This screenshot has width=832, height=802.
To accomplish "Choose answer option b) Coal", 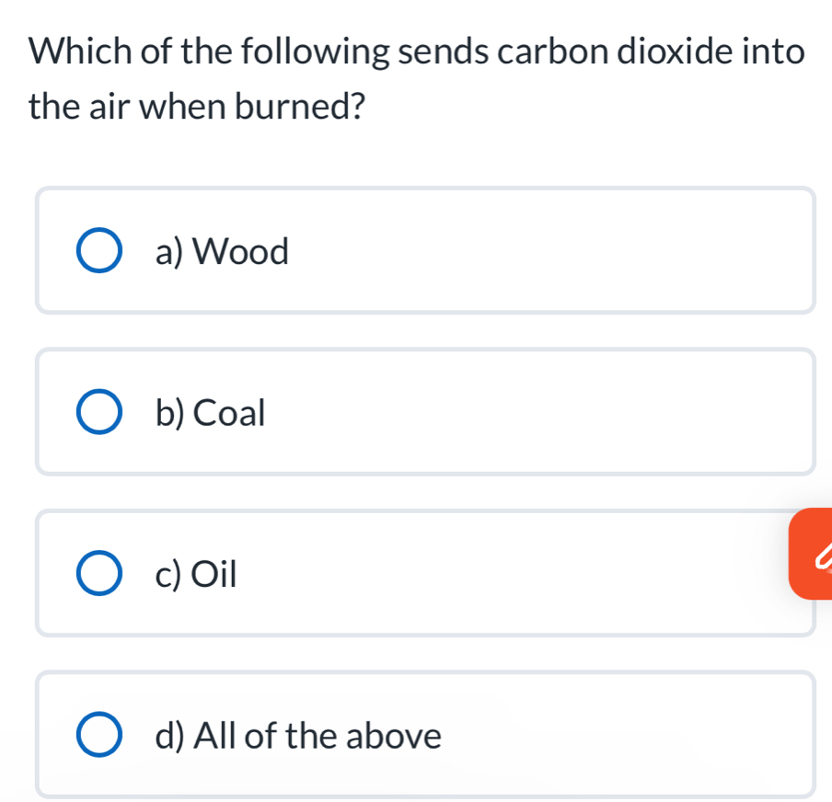I will point(209,412).
